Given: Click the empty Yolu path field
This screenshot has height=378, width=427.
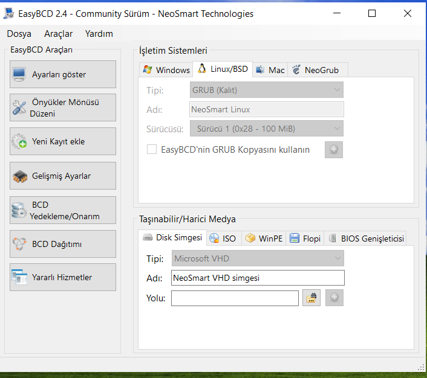Looking at the screenshot, I should click(235, 298).
